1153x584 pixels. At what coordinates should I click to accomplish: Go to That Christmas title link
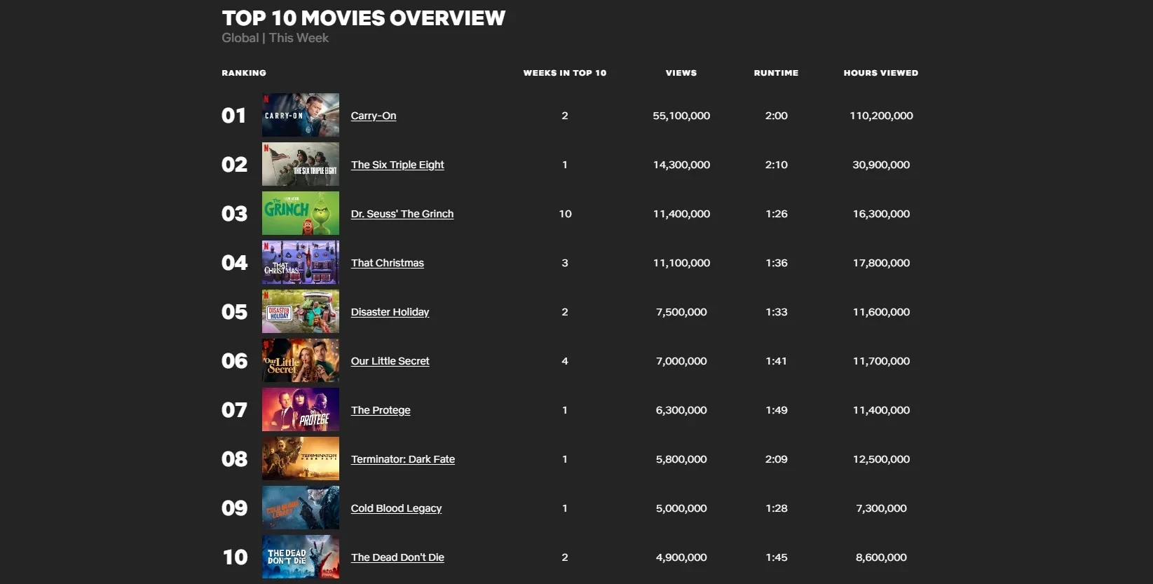coord(387,263)
